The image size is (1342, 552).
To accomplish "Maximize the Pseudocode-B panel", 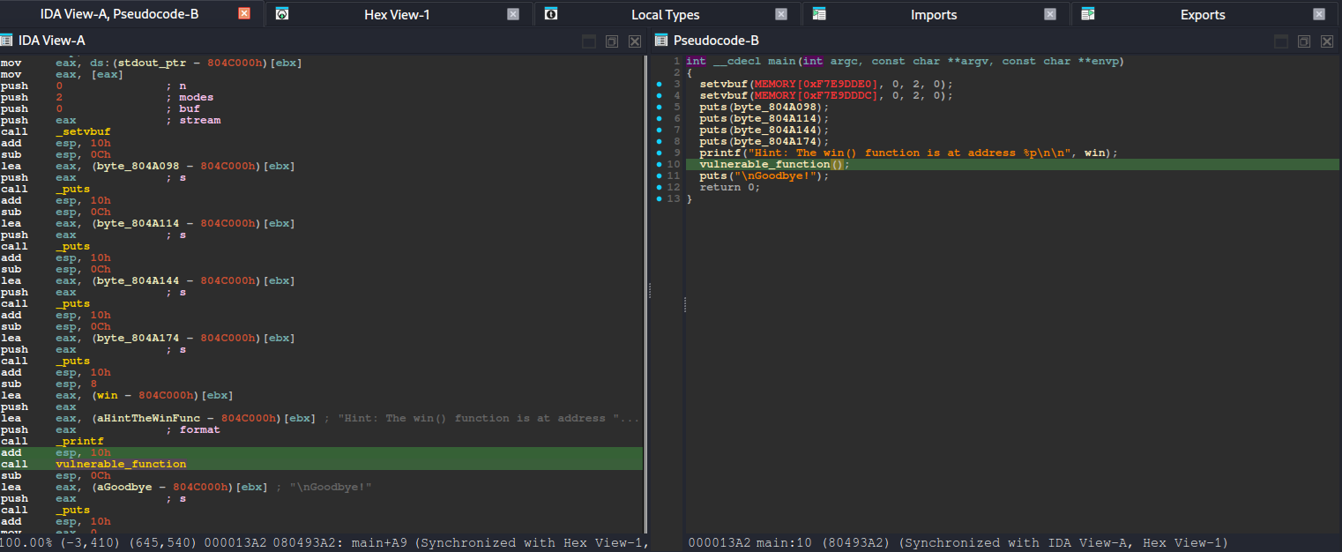I will [1281, 41].
